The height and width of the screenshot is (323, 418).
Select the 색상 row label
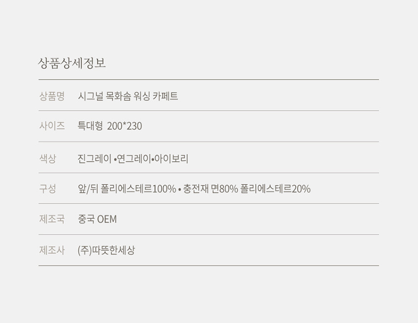tap(48, 158)
